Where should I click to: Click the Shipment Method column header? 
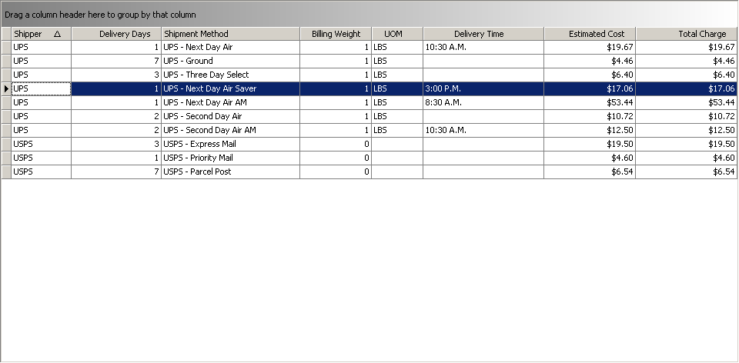tap(230, 34)
